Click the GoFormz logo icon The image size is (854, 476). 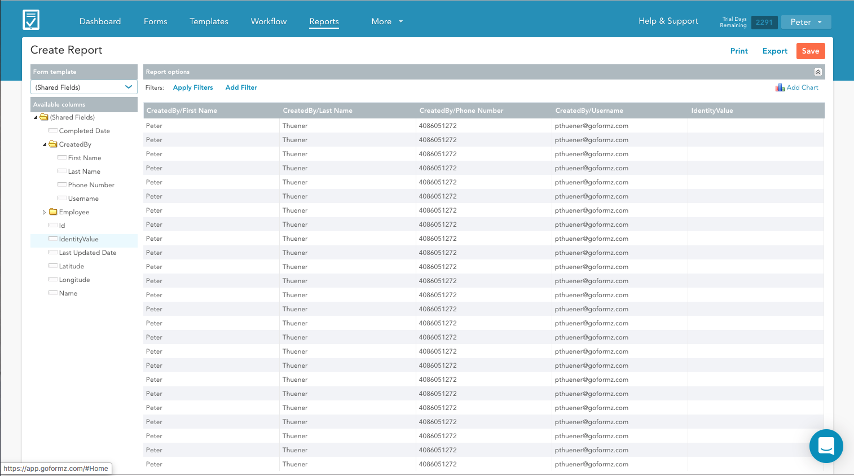pos(31,20)
